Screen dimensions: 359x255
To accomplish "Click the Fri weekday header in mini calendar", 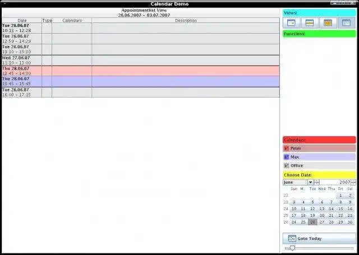I will [340, 189].
